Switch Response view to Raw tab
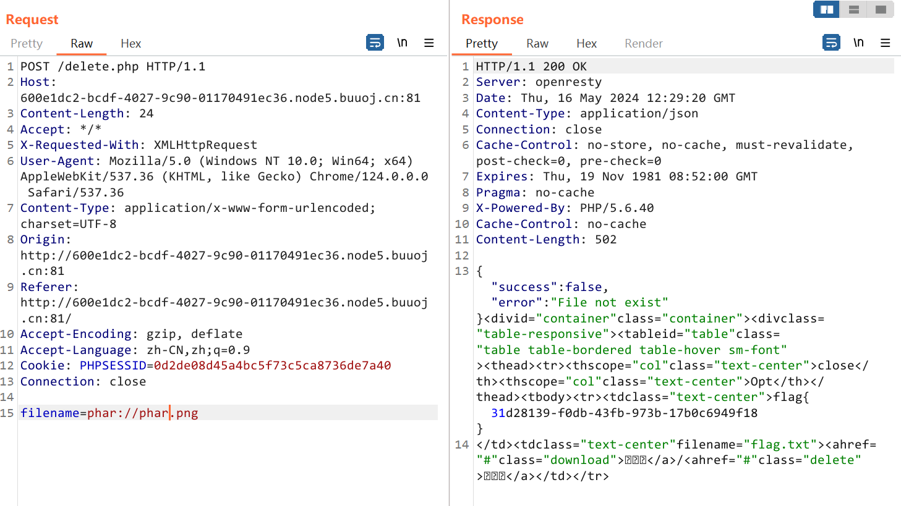901x506 pixels. click(x=537, y=43)
